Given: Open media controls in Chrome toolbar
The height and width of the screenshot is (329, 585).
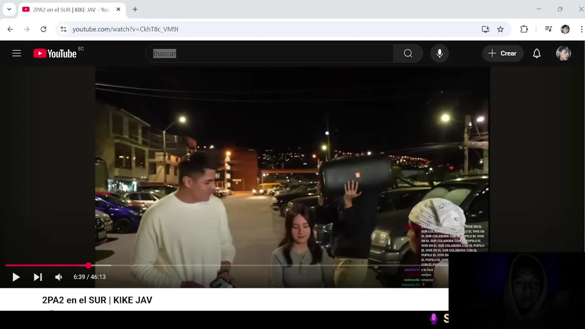Looking at the screenshot, I should [x=548, y=29].
